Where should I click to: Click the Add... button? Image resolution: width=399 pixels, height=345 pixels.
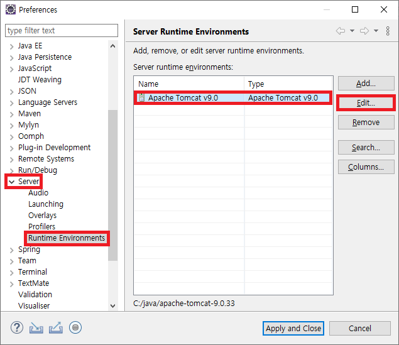click(x=366, y=83)
